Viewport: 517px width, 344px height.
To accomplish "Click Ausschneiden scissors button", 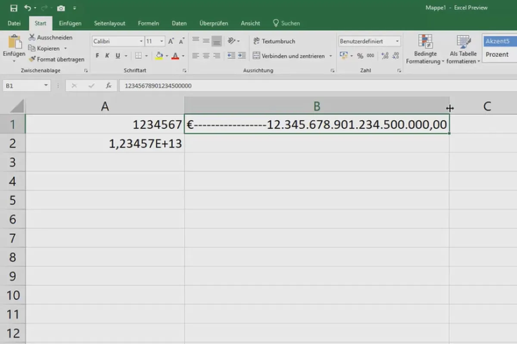I will [51, 37].
